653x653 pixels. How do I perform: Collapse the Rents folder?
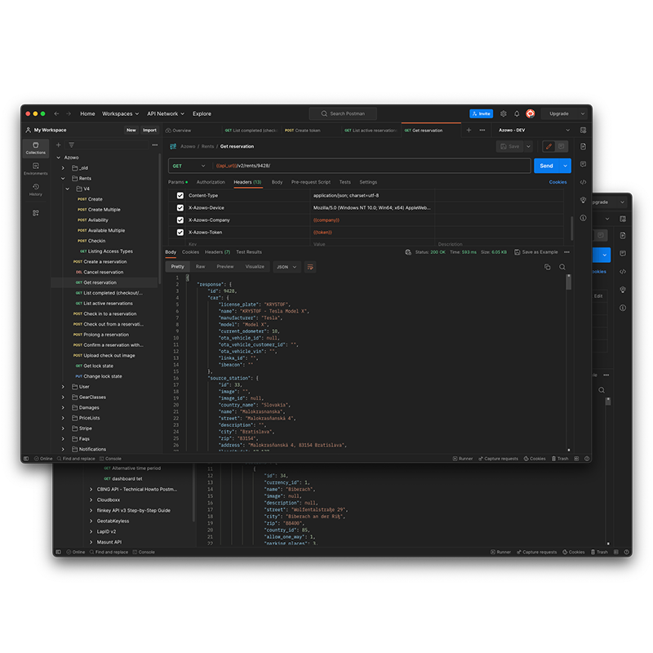(63, 178)
